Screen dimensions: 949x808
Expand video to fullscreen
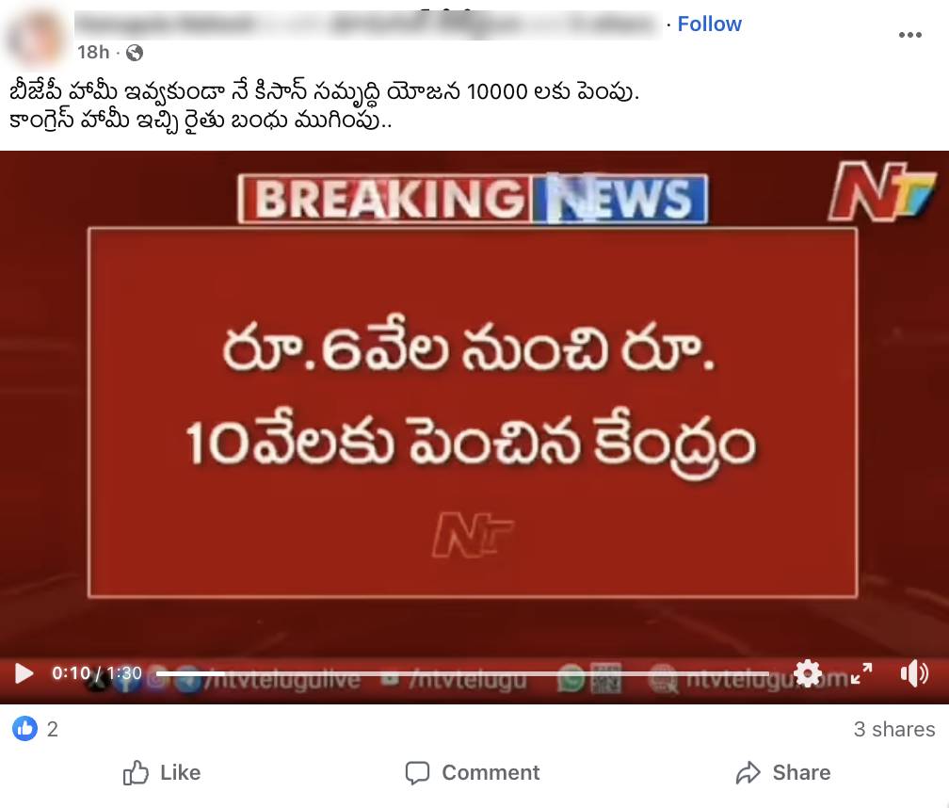tap(861, 673)
